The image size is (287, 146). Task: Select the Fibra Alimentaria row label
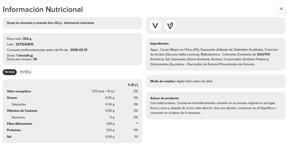19,124
